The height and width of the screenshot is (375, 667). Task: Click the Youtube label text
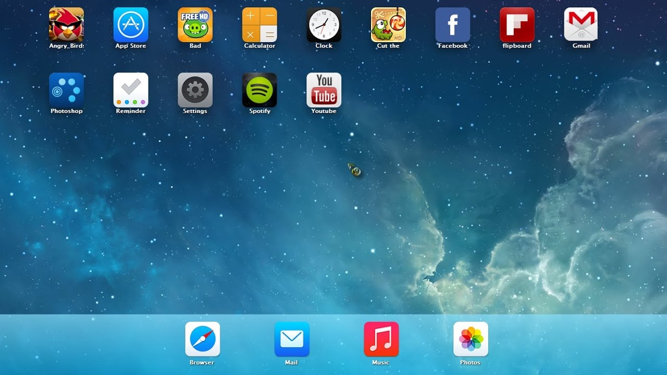[x=324, y=111]
